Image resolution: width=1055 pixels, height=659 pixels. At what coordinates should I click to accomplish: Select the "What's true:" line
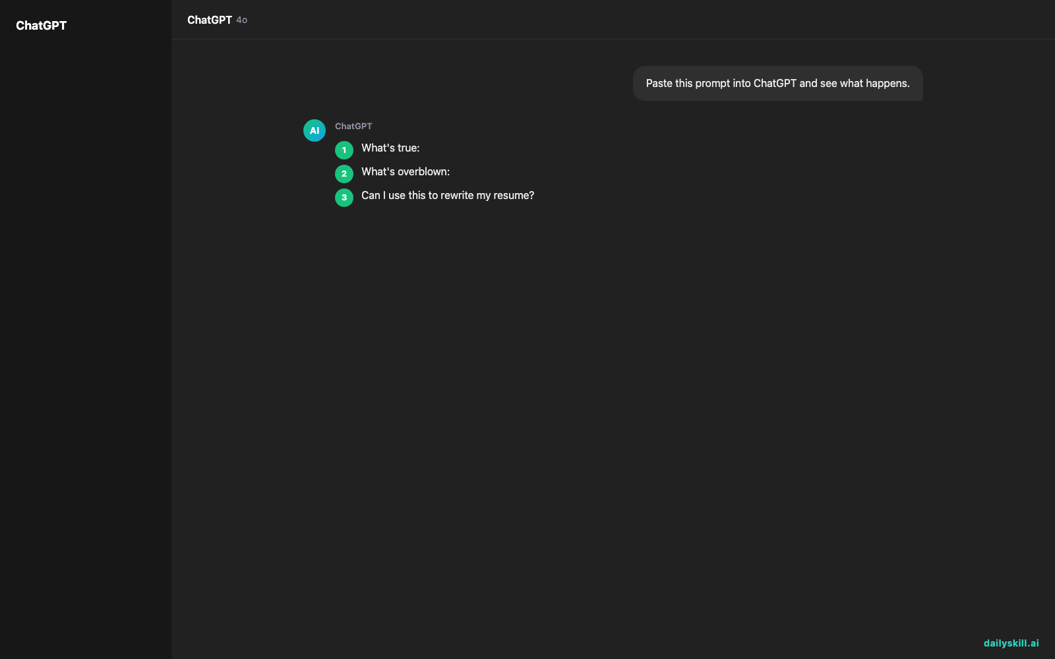click(390, 148)
